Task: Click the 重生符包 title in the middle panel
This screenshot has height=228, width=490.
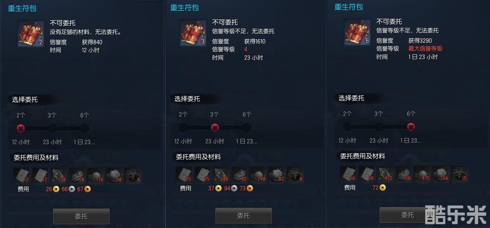Action: [x=185, y=8]
